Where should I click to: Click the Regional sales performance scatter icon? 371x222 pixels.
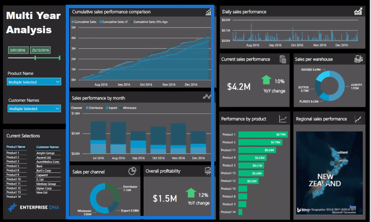coord(358,119)
